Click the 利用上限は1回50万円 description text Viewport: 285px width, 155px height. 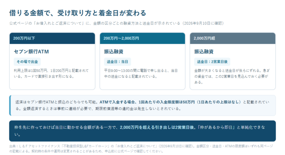tap(51, 73)
